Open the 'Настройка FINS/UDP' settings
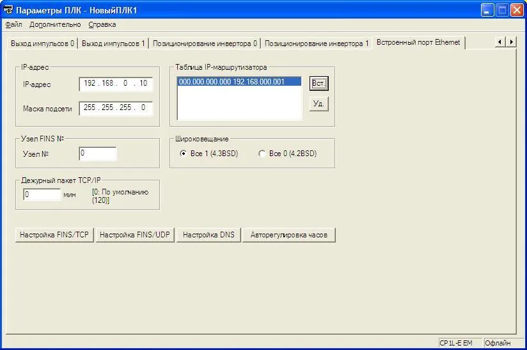 [135, 235]
